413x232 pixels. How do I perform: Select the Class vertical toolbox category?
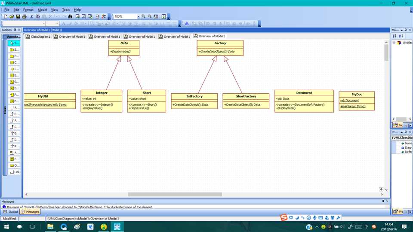pos(5,107)
